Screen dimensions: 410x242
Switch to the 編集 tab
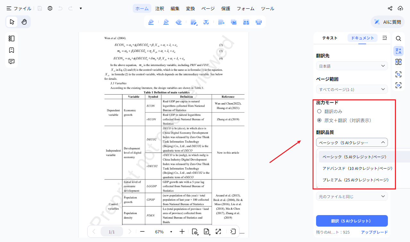[x=175, y=9]
